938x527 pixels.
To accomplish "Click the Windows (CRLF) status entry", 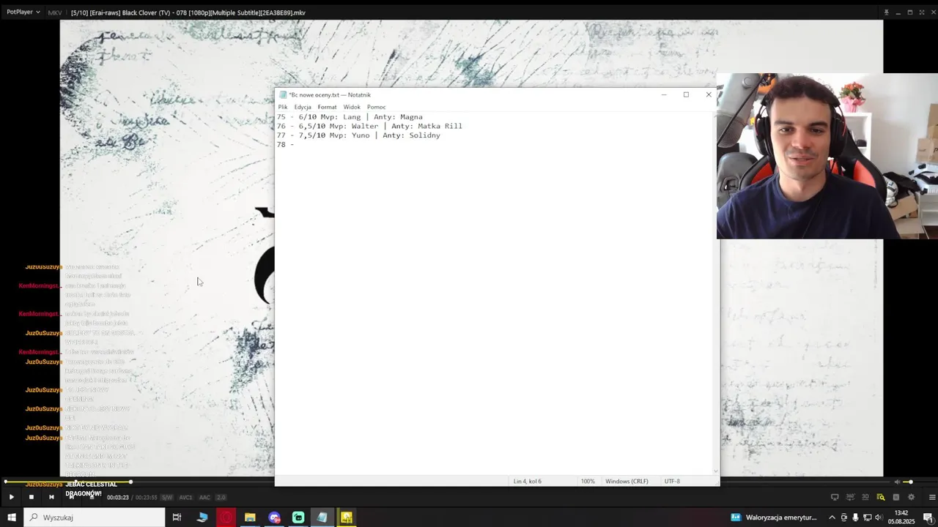I will 627,481.
